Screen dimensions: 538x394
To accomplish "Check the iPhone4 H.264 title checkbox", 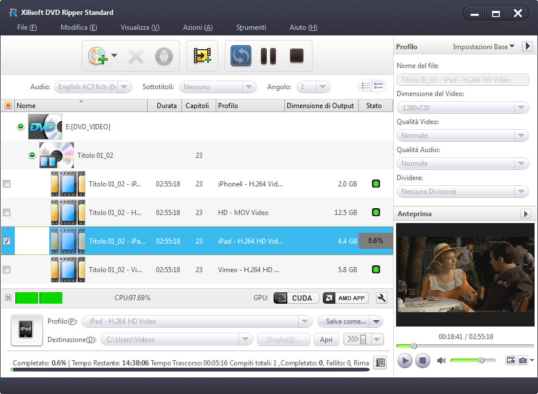I will (6, 184).
